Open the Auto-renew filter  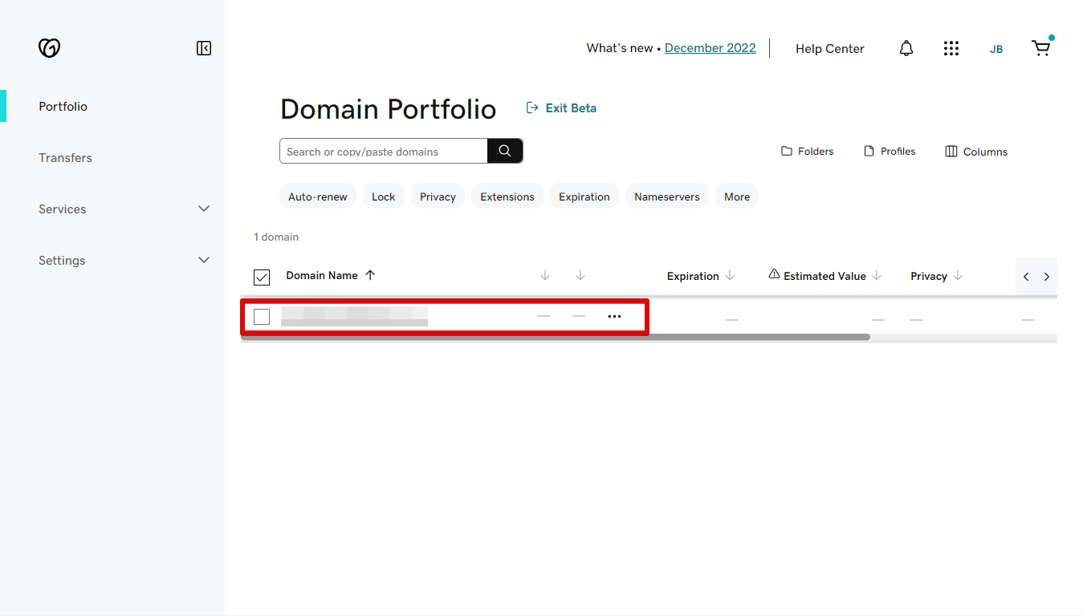pyautogui.click(x=318, y=197)
